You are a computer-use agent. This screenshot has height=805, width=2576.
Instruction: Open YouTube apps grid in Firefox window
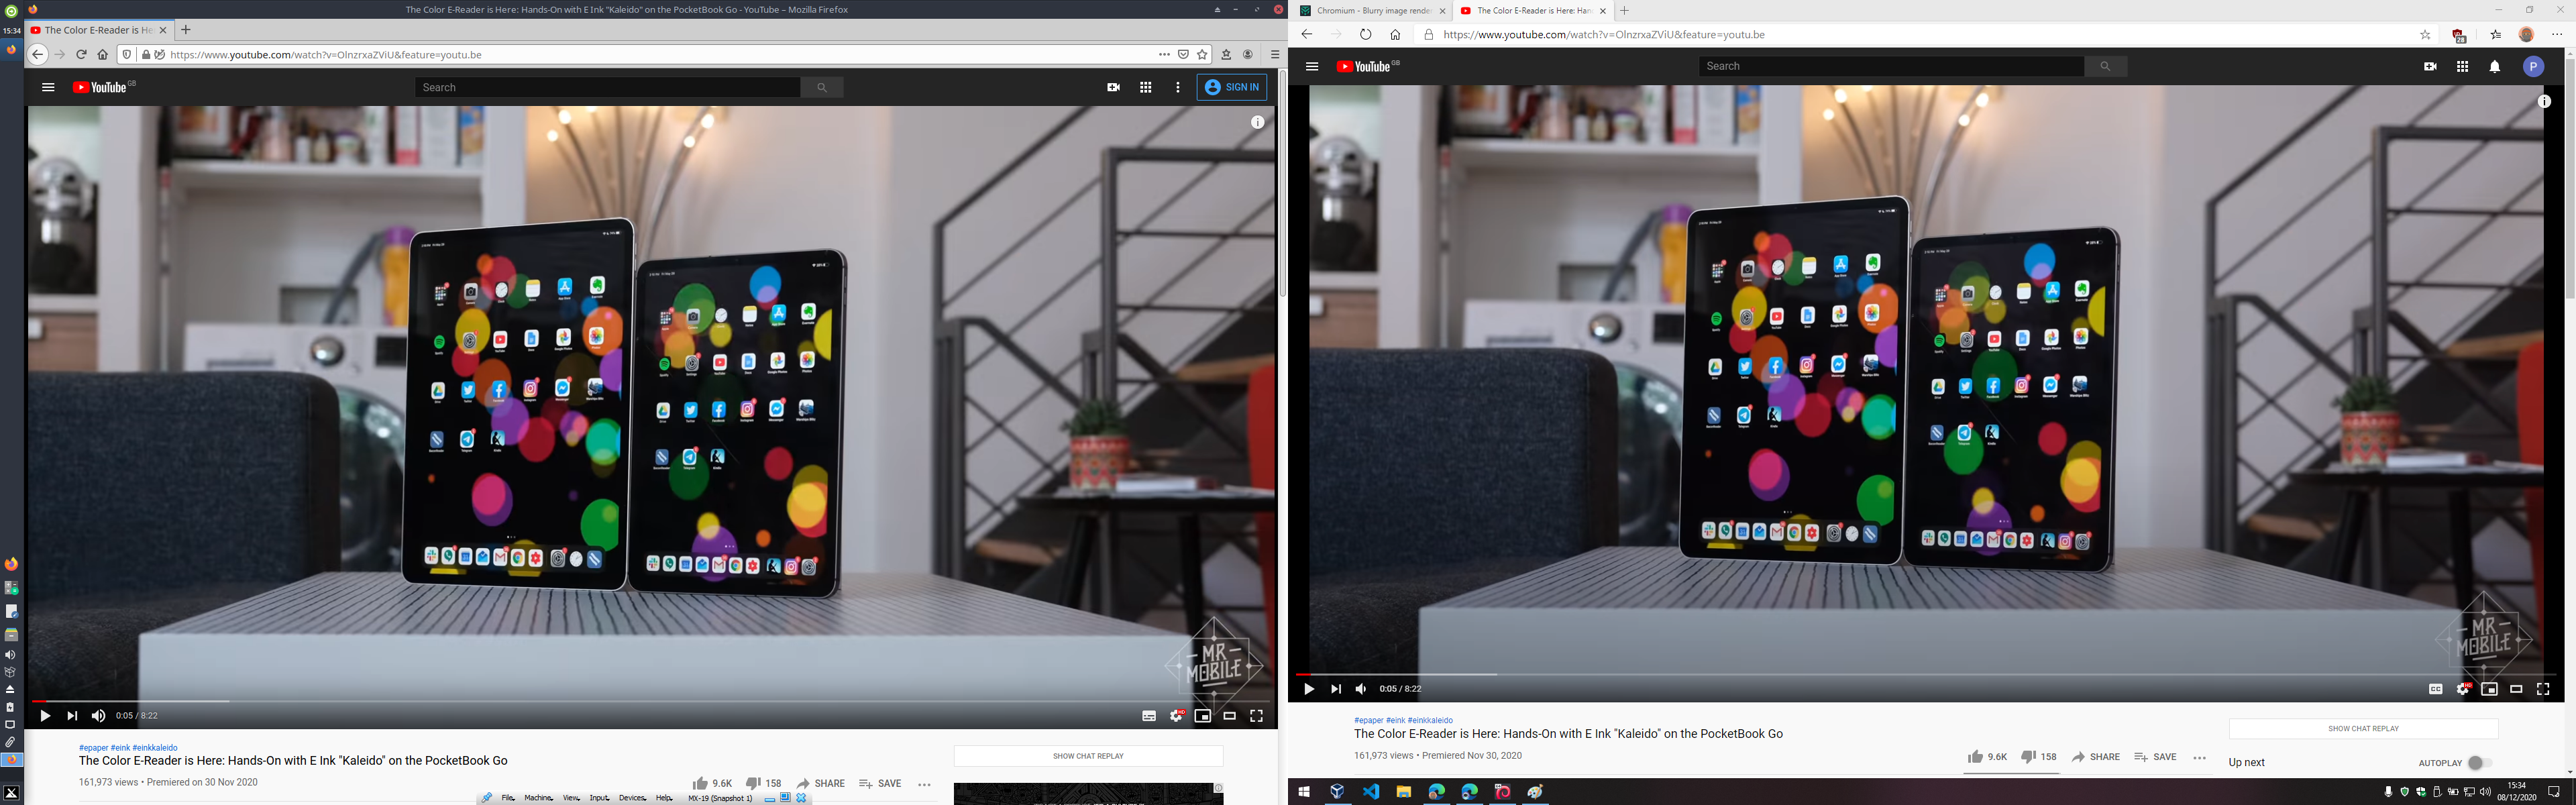click(1145, 87)
